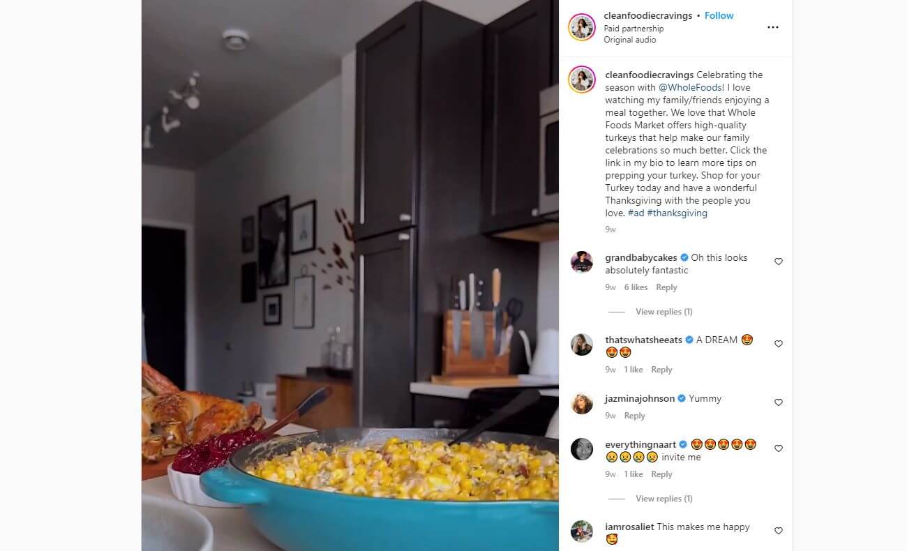View the 6 likes on grandbabycakes' comment

coord(636,287)
